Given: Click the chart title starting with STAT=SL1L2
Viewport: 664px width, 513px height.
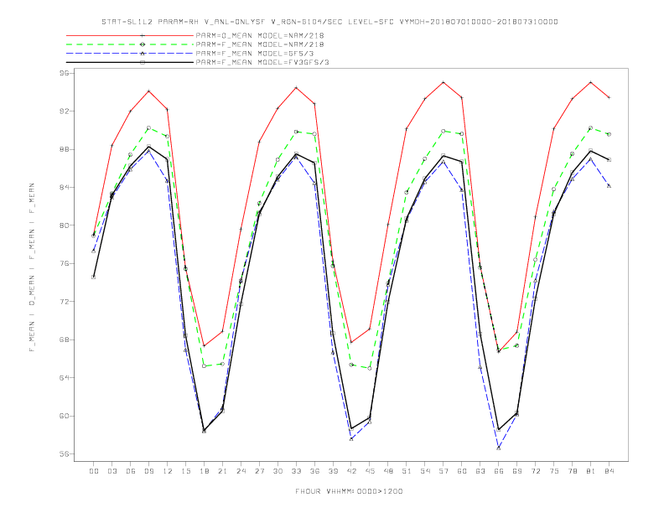Looking at the screenshot, I should (x=329, y=22).
